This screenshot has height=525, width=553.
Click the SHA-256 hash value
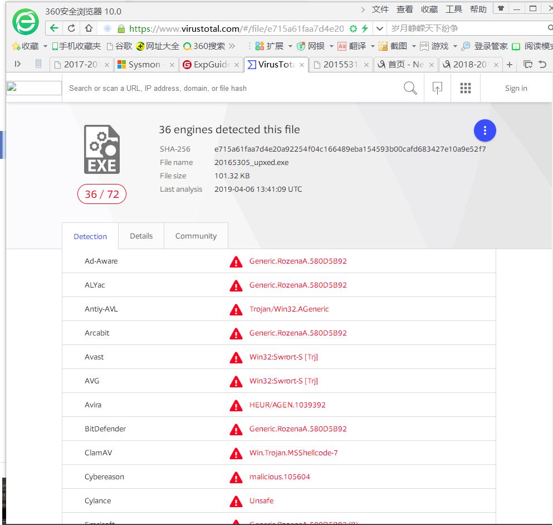tap(350, 149)
